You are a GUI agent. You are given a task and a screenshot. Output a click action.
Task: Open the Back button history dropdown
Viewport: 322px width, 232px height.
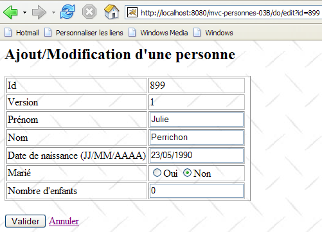point(24,12)
